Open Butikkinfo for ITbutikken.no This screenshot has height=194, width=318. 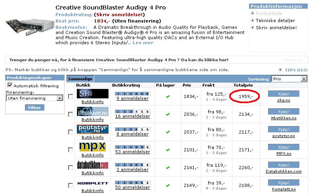point(93,120)
